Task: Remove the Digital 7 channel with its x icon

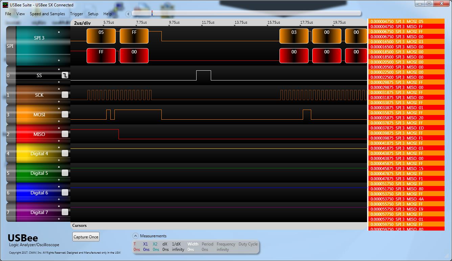Action: tap(59, 206)
